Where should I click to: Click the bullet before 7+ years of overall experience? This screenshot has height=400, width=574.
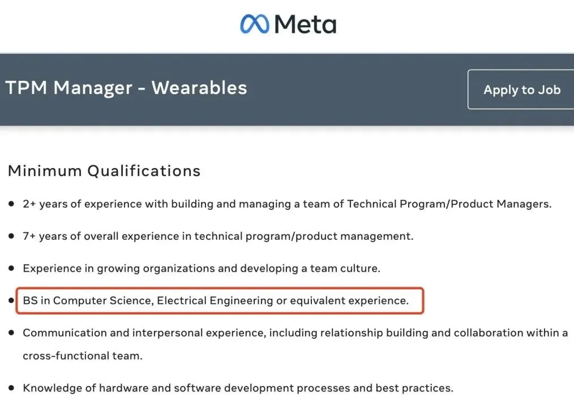11,236
